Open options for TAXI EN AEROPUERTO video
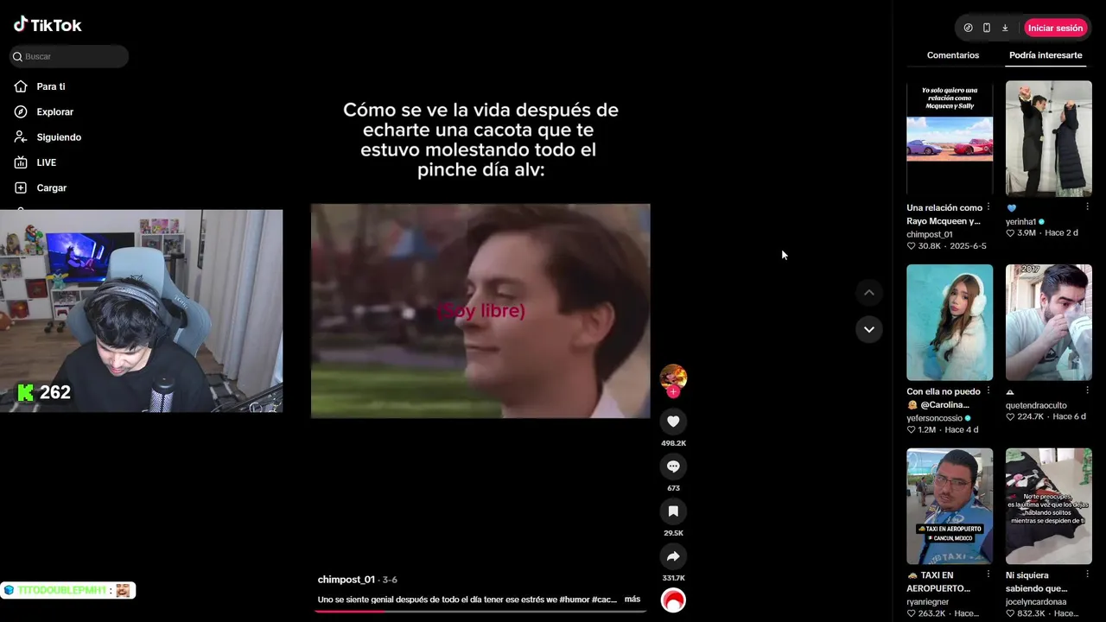 tap(988, 575)
